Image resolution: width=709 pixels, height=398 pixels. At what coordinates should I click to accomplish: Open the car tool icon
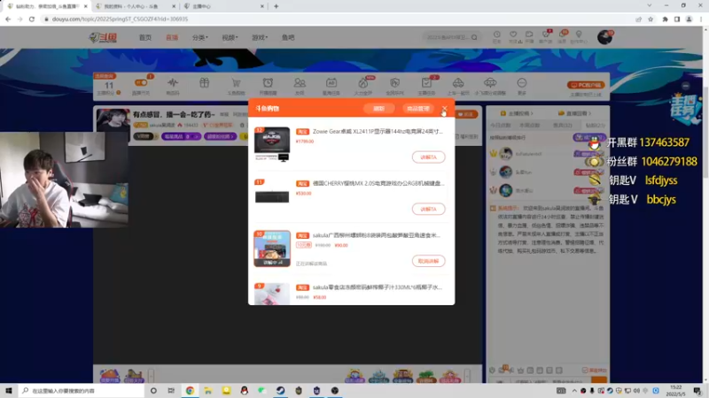point(458,86)
